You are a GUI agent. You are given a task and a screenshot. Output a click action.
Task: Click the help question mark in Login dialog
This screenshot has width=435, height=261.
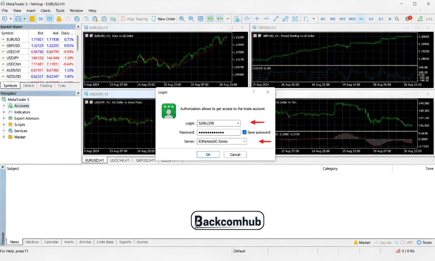(x=253, y=92)
